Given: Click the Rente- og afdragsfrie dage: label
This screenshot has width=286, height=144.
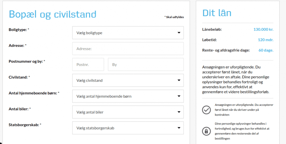Looking at the screenshot, I should [226, 50].
